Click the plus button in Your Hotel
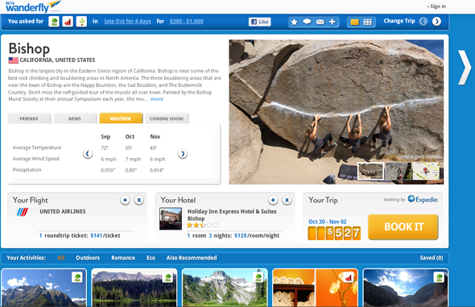The image size is (475, 307). pos(273,200)
